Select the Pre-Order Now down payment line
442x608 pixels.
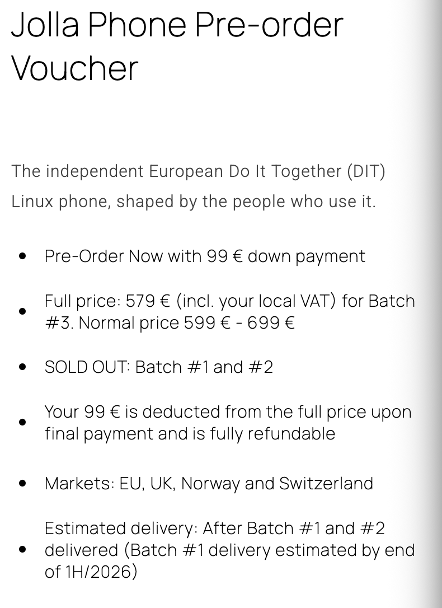click(x=205, y=256)
